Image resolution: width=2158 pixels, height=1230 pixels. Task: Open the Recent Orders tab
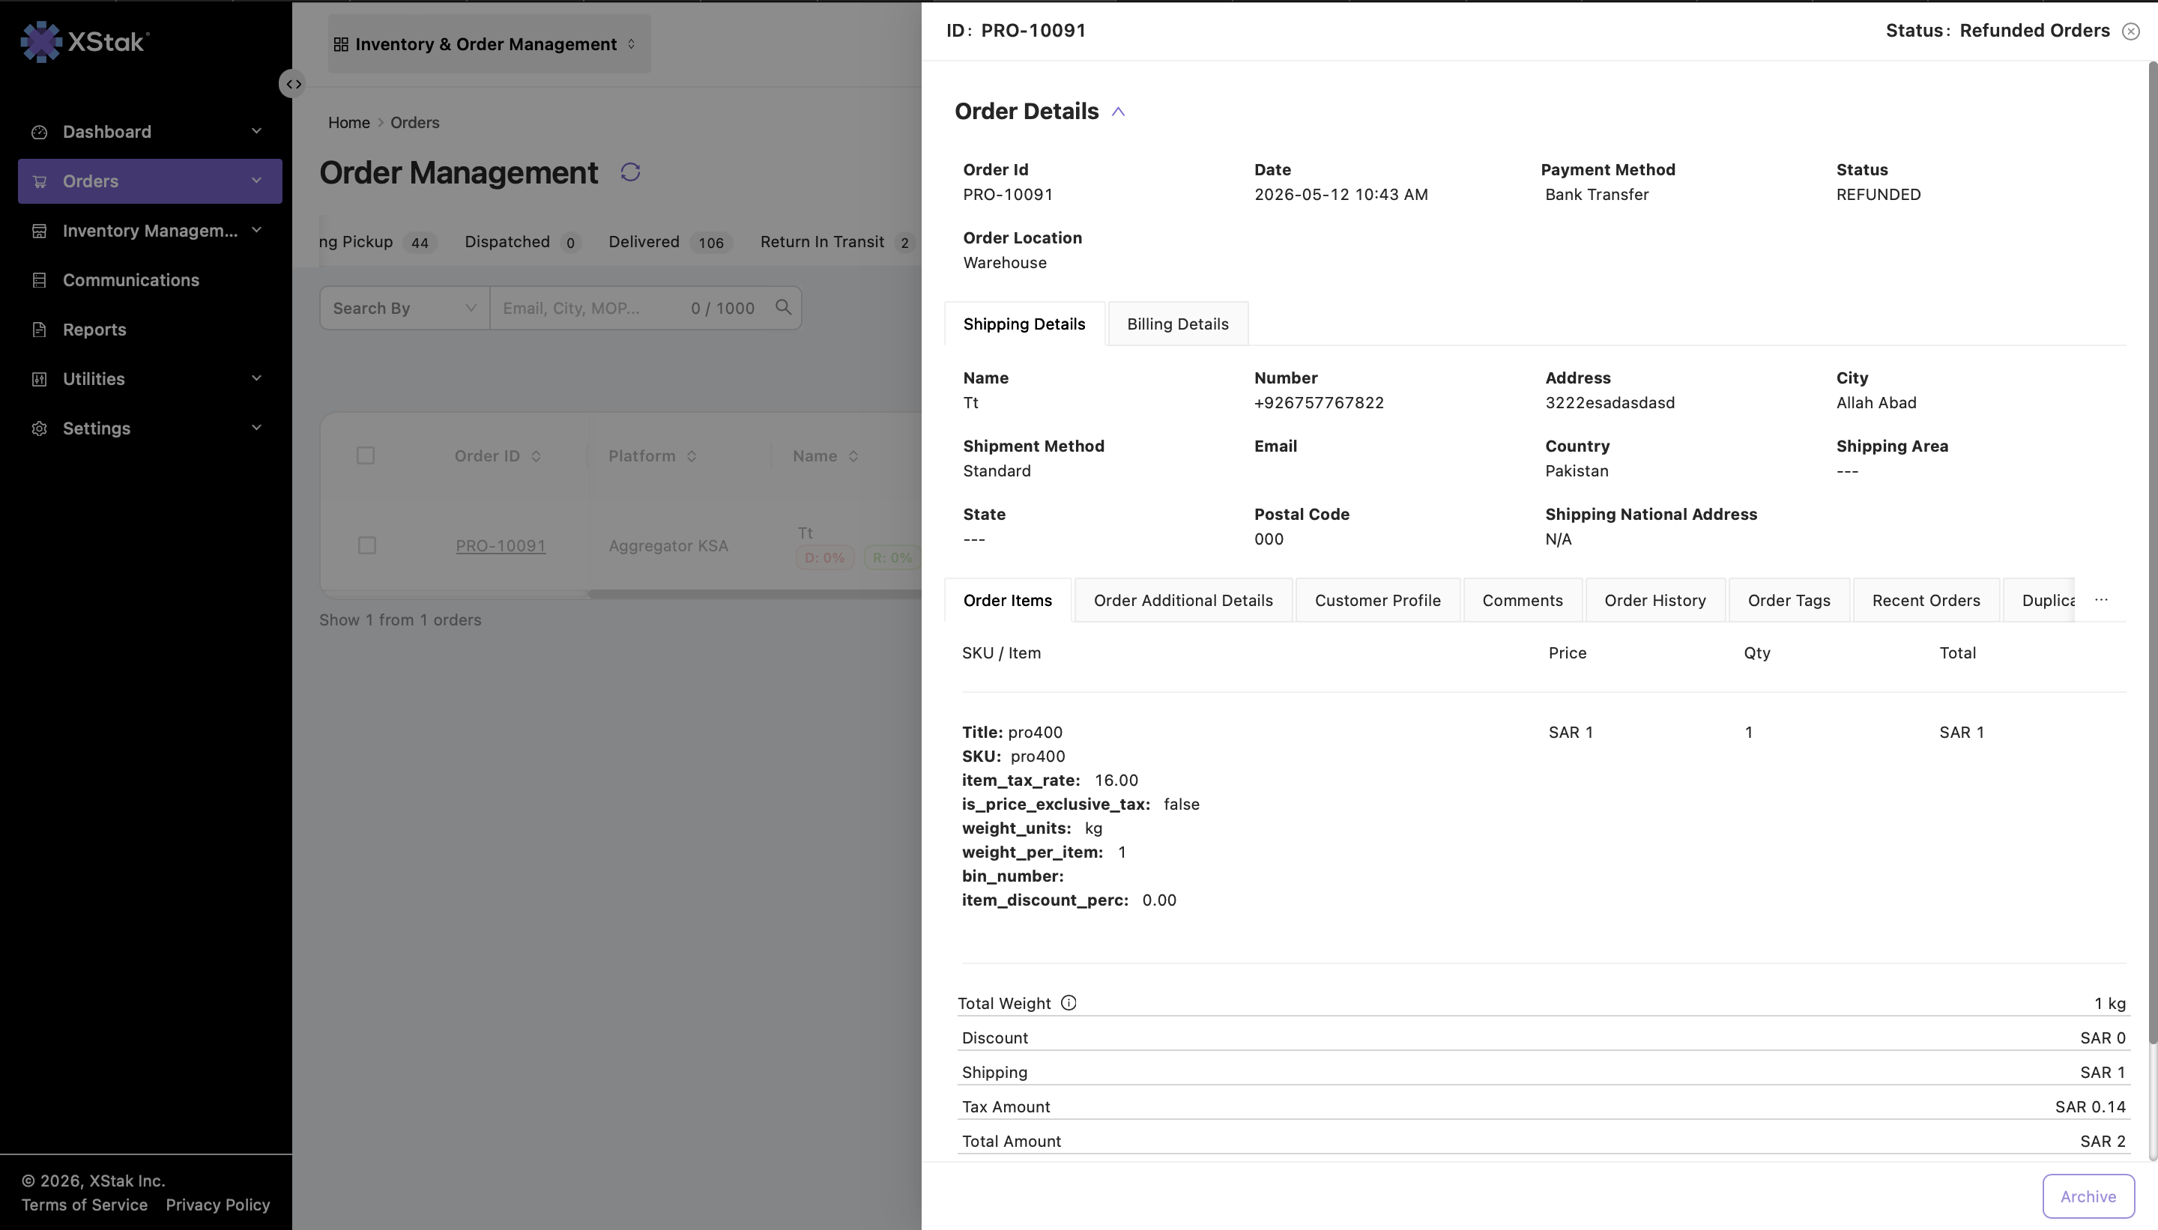click(x=1926, y=600)
